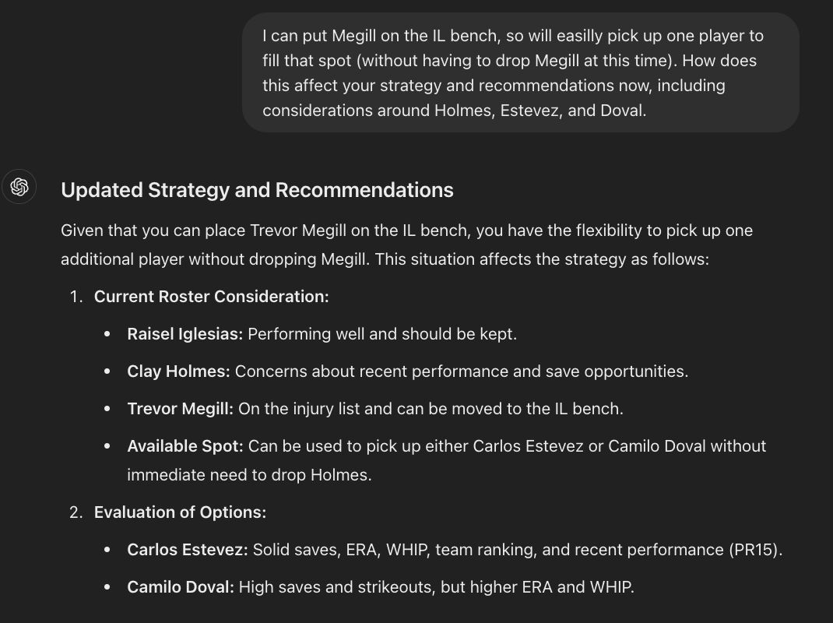Select the "Current Roster Consideration:" list heading
833x623 pixels.
click(211, 297)
